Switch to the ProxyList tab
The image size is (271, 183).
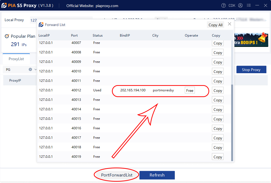(x=16, y=59)
